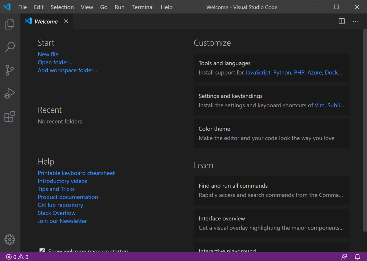Open Product documentation link
367x261 pixels.
coord(68,197)
